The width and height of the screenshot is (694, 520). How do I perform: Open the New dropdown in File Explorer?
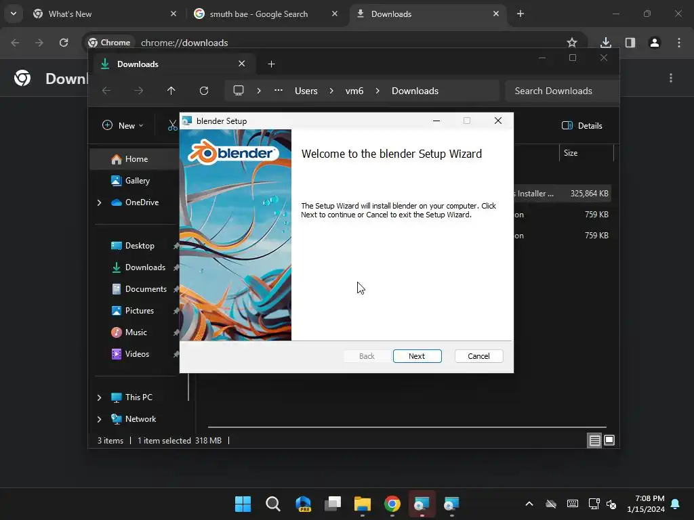click(x=123, y=125)
